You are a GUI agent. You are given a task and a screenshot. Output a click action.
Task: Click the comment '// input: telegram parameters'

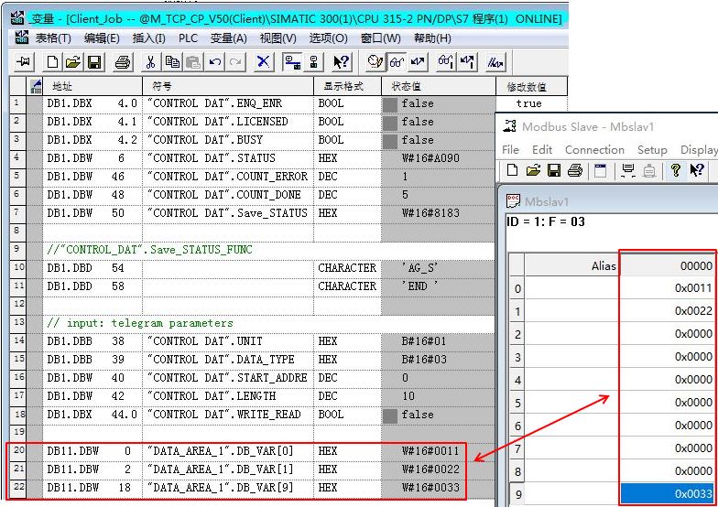[140, 323]
